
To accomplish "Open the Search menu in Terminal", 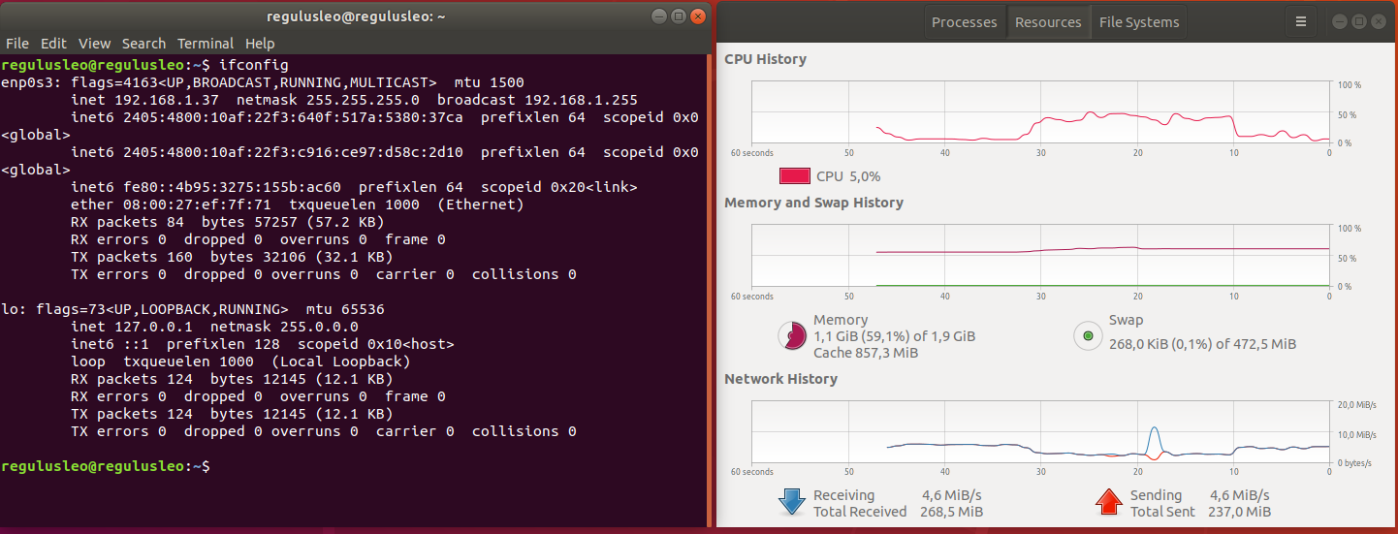I will click(143, 44).
